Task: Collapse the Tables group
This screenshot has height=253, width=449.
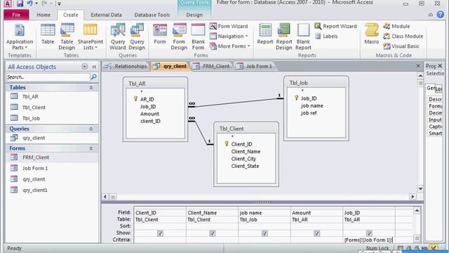Action: click(91, 87)
